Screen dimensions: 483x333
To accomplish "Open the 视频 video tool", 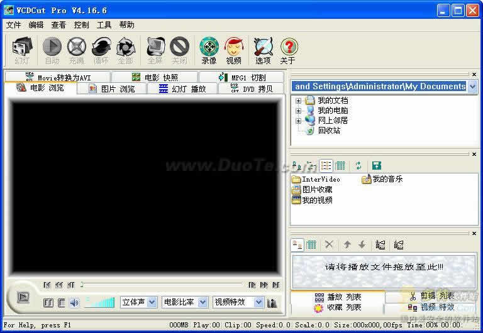I will pyautogui.click(x=234, y=51).
